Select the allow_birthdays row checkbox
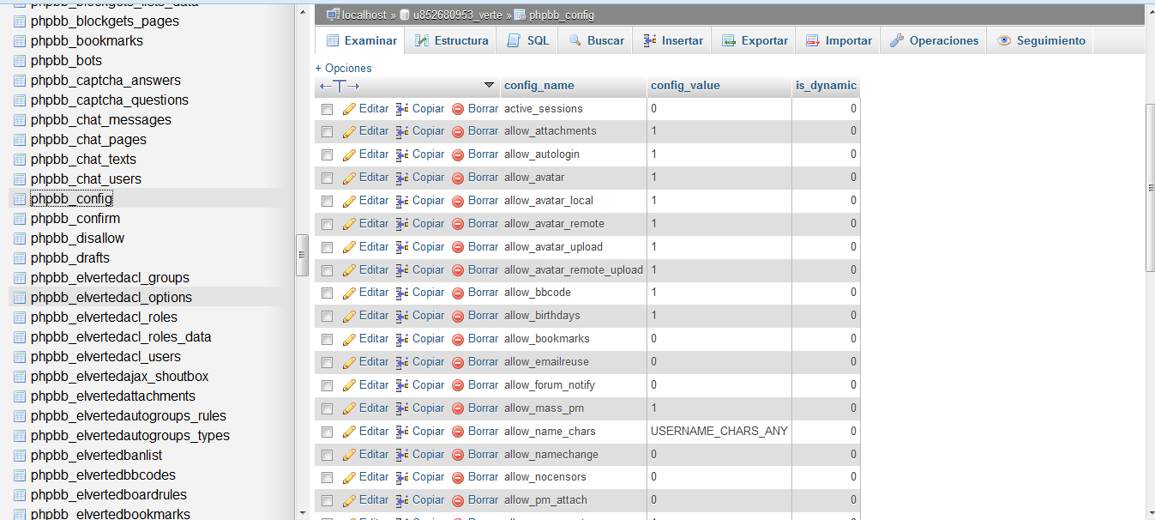The width and height of the screenshot is (1155, 520). [327, 317]
